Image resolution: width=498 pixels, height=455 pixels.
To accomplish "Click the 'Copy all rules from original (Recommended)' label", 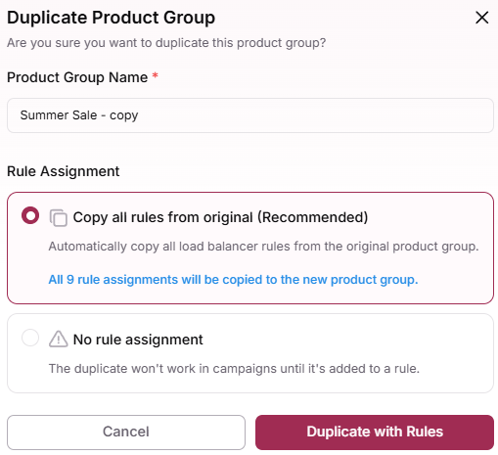I will [x=220, y=217].
